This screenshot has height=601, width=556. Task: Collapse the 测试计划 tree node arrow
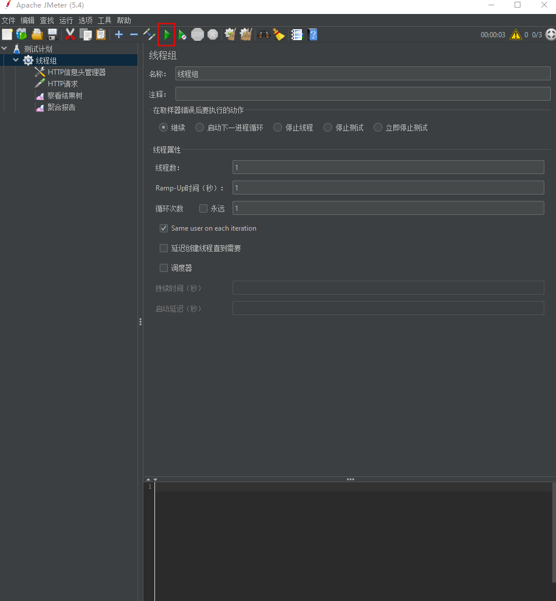coord(5,48)
